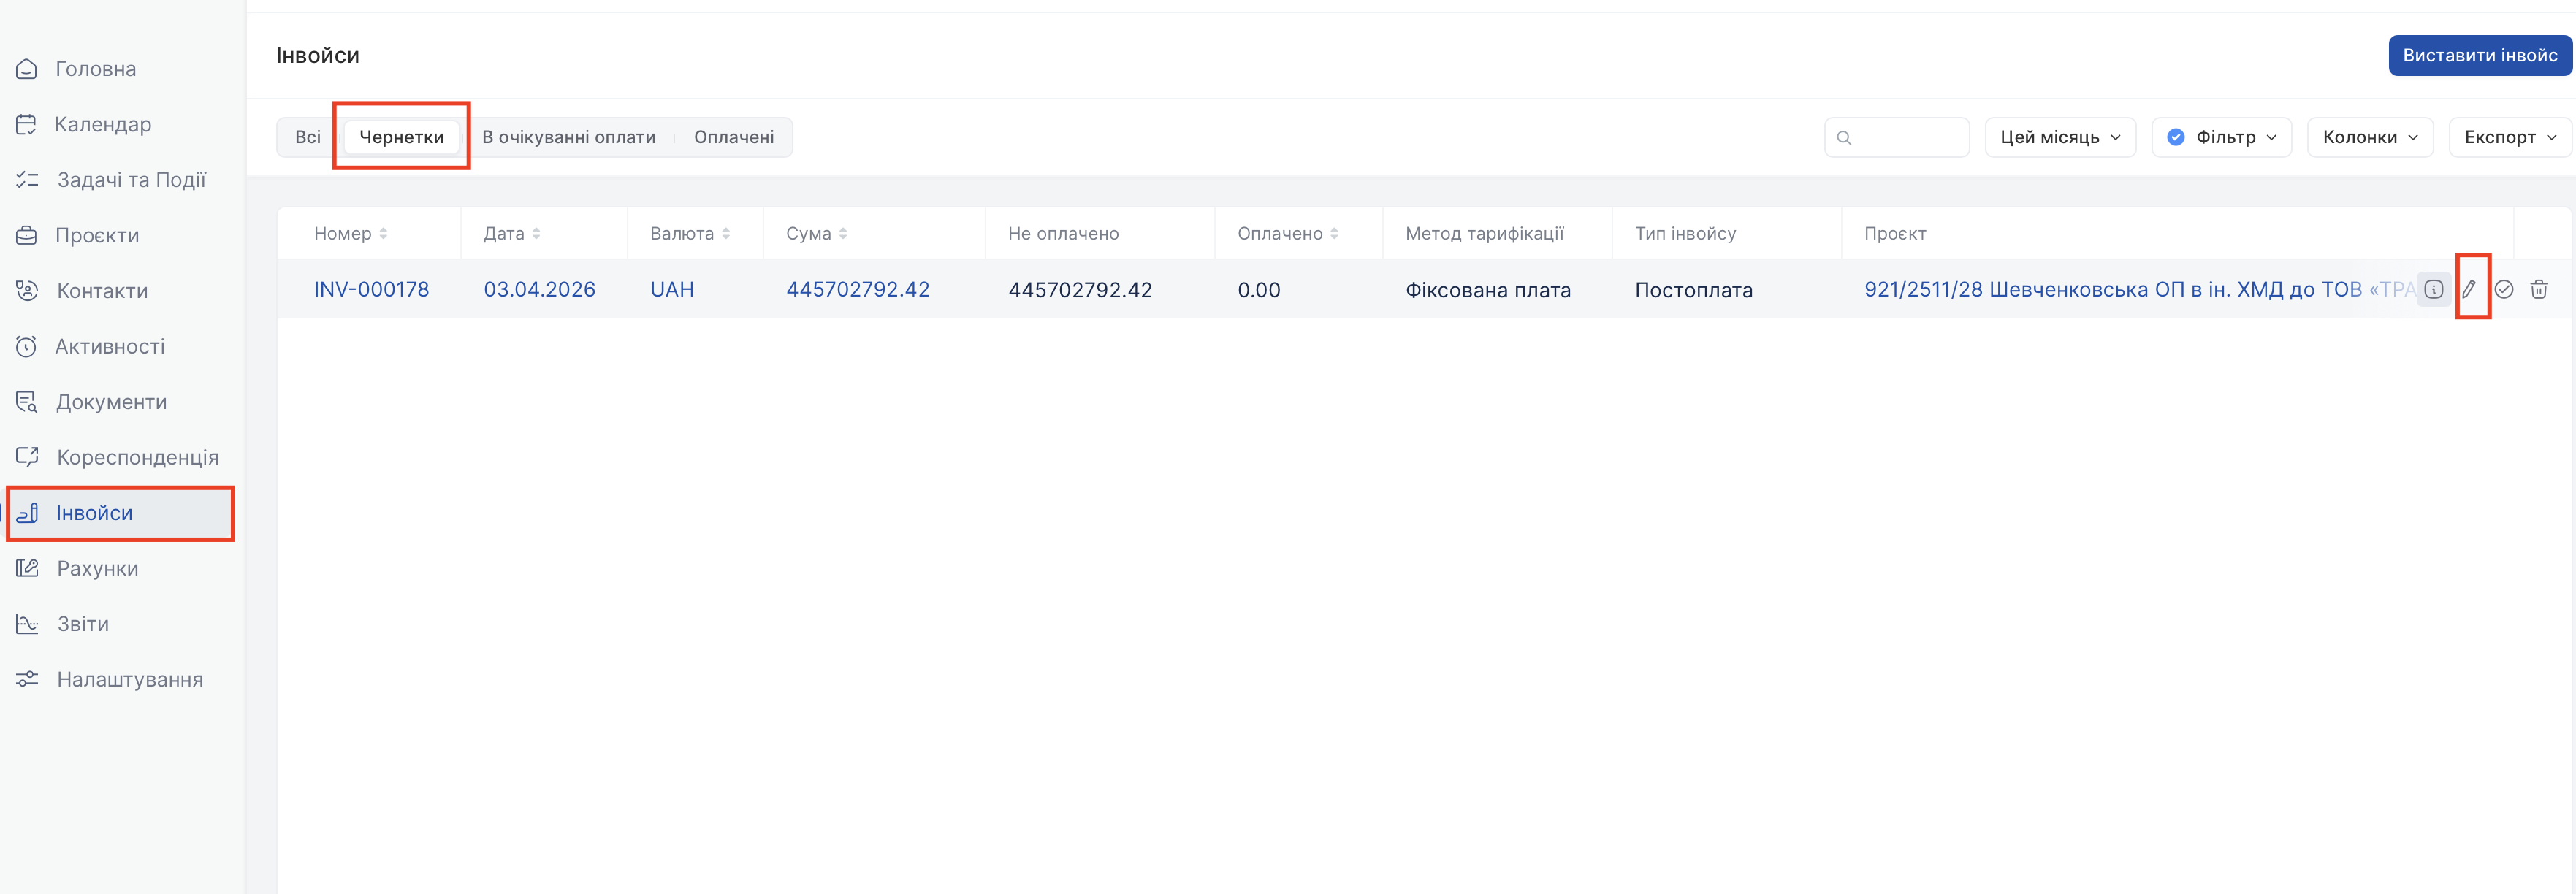Screen dimensions: 2576x894
Task: Click the pencil edit icon for INV-000178
Action: point(2469,289)
